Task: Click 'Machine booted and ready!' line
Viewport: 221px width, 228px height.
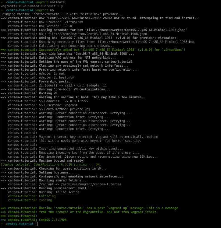Action: click(x=43, y=160)
